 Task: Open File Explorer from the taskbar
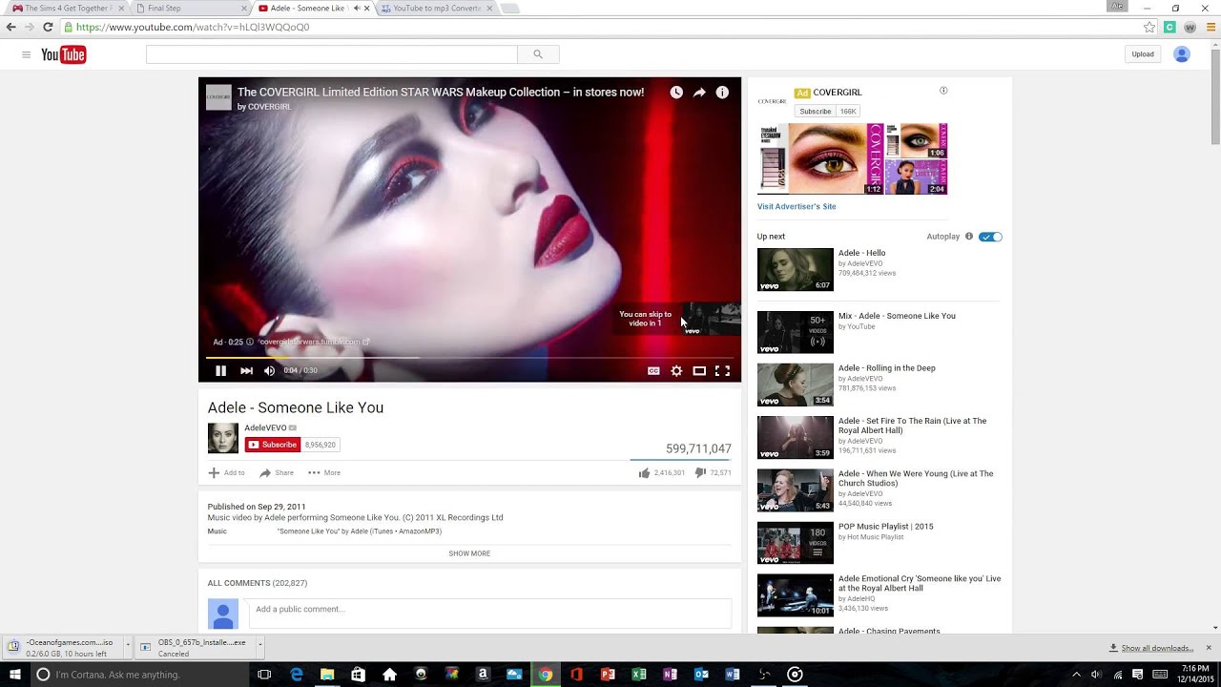327,675
